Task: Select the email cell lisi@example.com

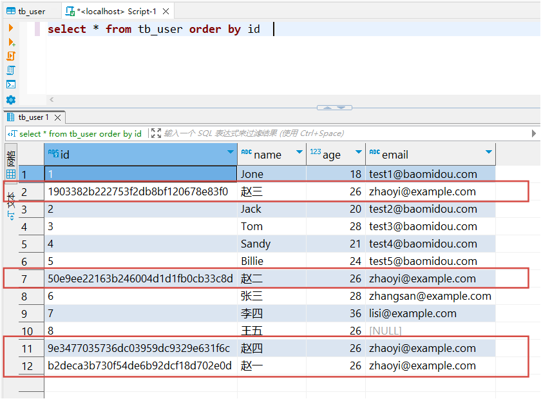Action: click(x=430, y=314)
